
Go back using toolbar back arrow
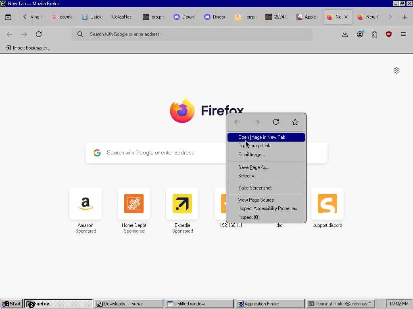(10, 34)
